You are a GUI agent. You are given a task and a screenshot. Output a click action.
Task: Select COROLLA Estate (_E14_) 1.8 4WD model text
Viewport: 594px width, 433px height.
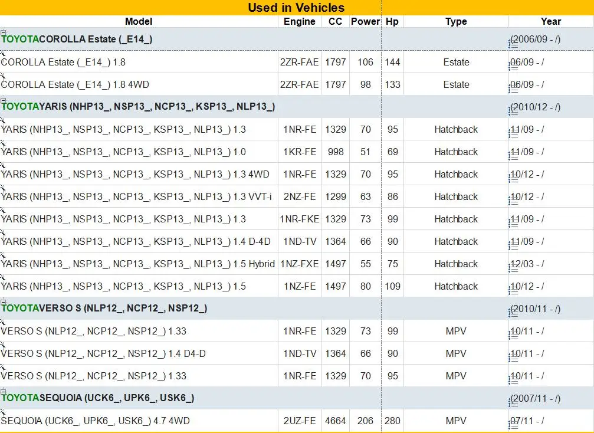click(x=75, y=84)
